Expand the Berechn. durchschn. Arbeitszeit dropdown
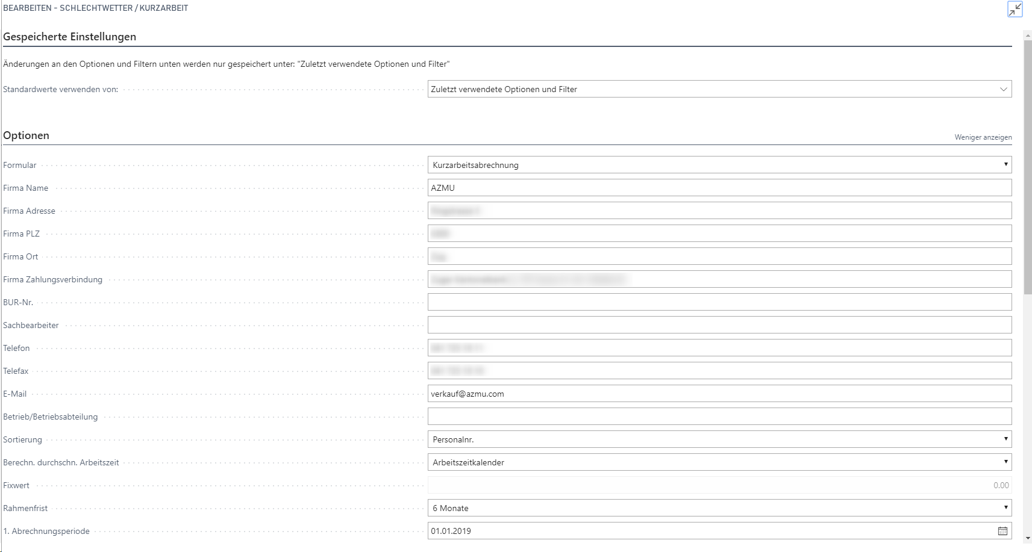Image resolution: width=1032 pixels, height=552 pixels. (719, 462)
